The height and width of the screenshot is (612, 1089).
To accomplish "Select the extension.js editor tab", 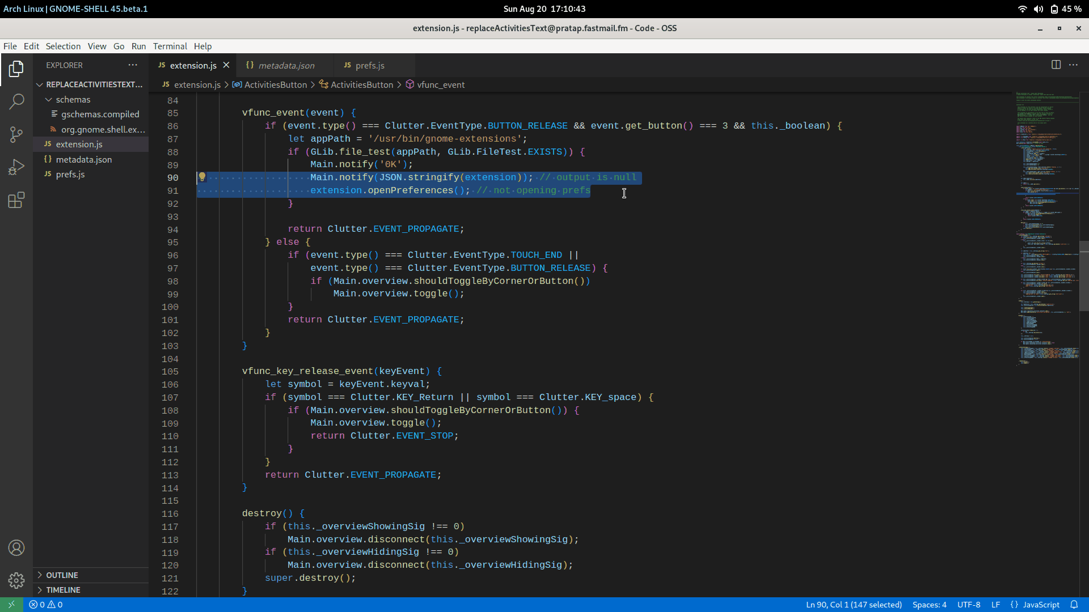I will (193, 65).
